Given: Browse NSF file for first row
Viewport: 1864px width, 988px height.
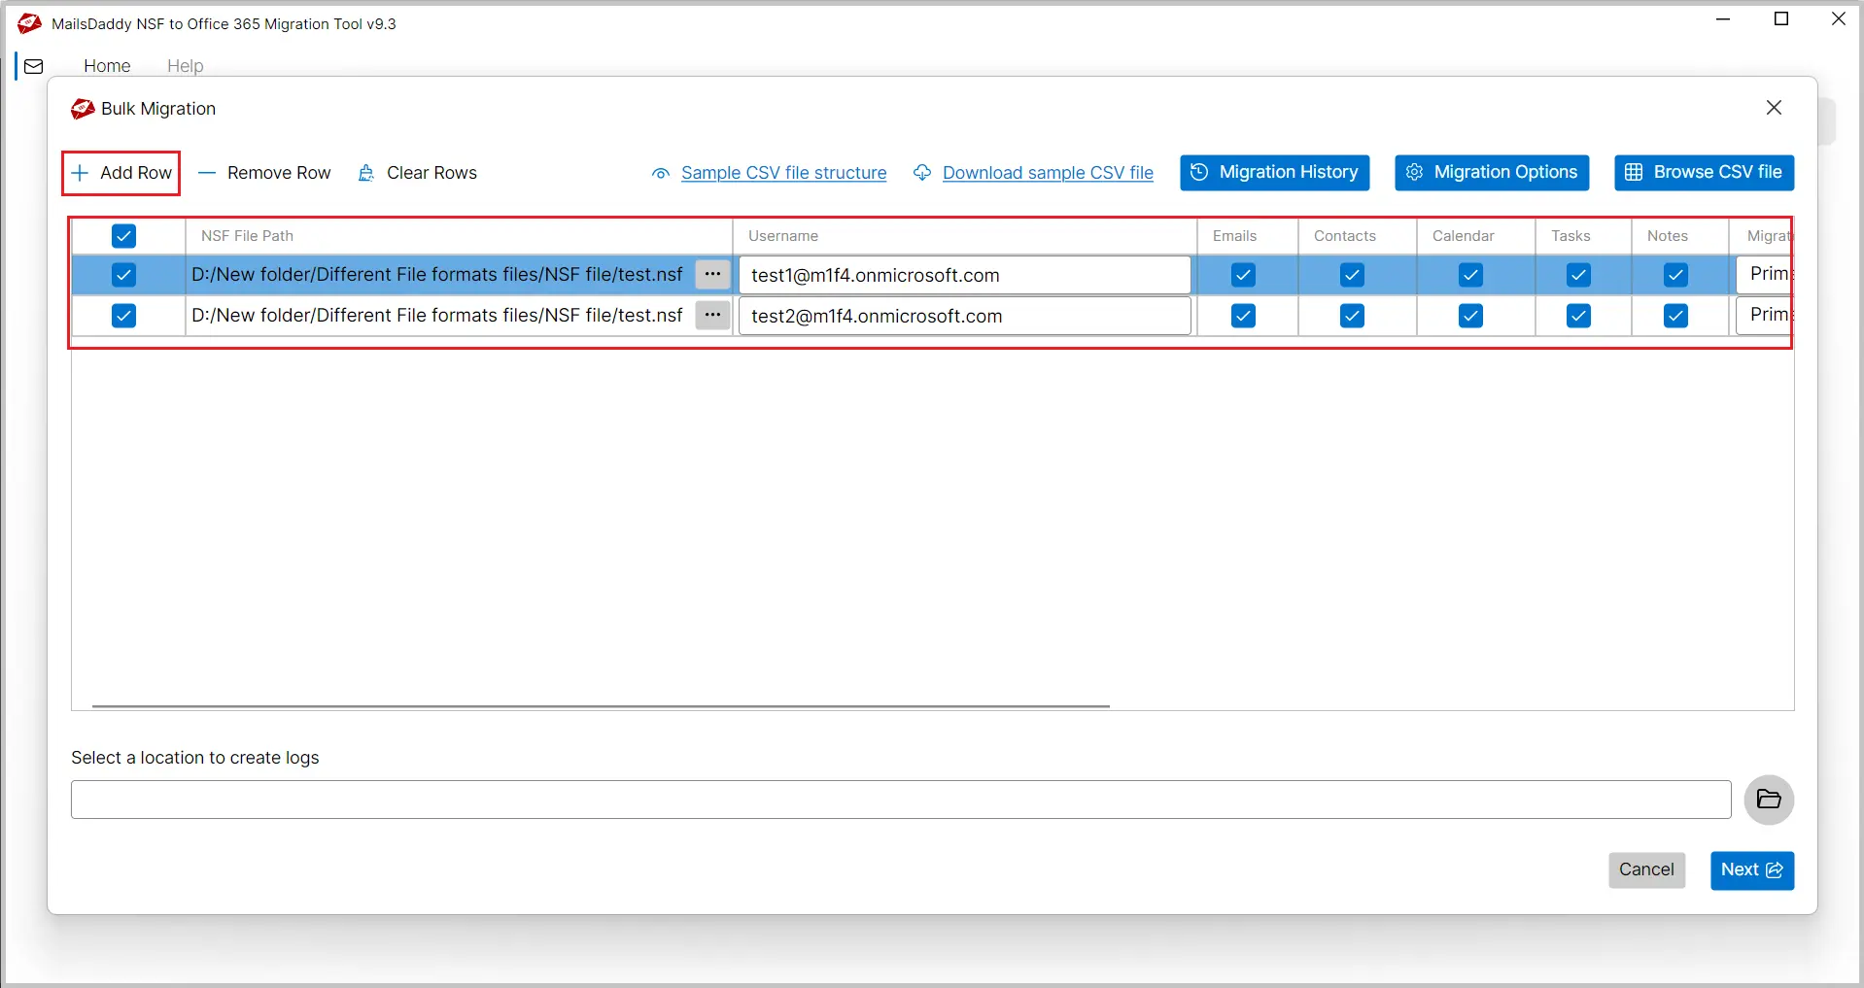Looking at the screenshot, I should coord(712,275).
